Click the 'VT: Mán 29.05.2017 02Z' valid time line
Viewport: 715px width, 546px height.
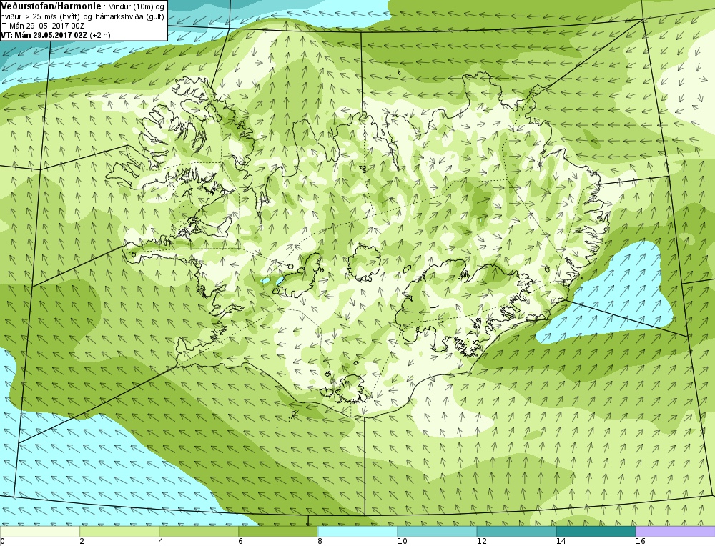pos(44,34)
